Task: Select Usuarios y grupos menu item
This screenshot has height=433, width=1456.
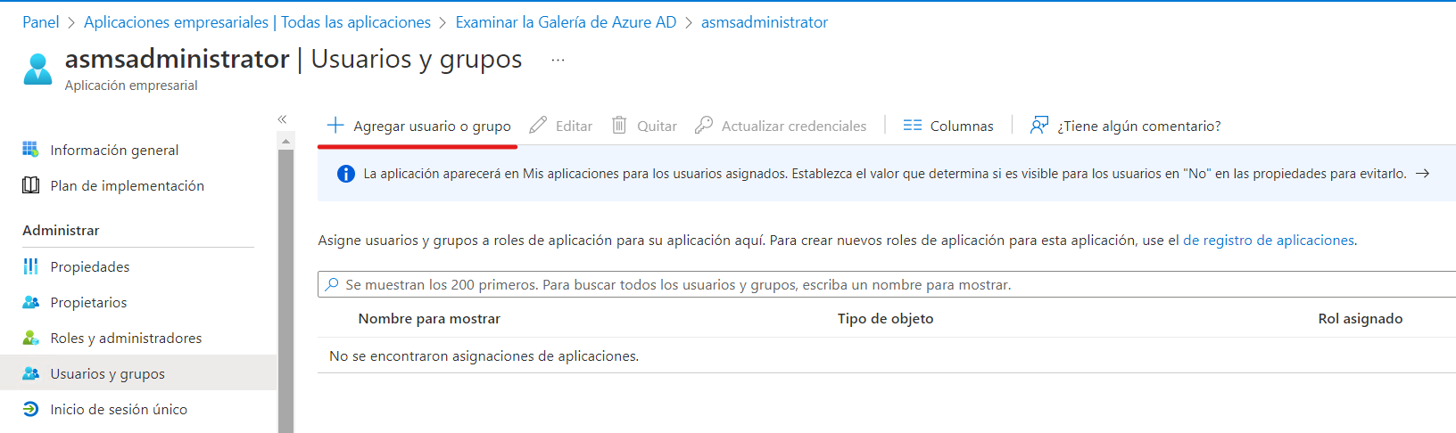Action: 138,373
